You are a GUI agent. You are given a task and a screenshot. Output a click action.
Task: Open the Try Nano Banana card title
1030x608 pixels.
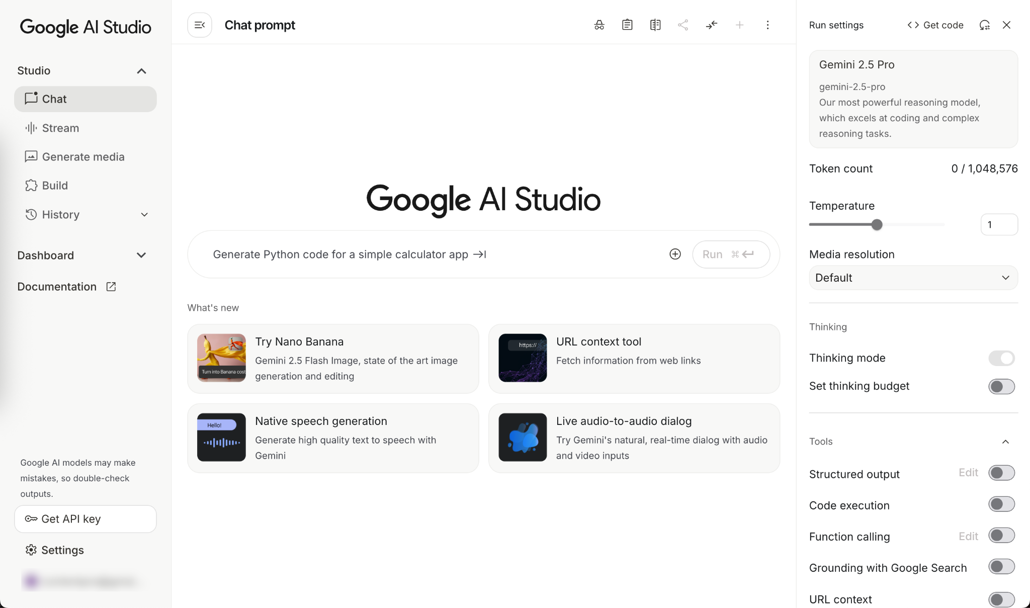(299, 342)
